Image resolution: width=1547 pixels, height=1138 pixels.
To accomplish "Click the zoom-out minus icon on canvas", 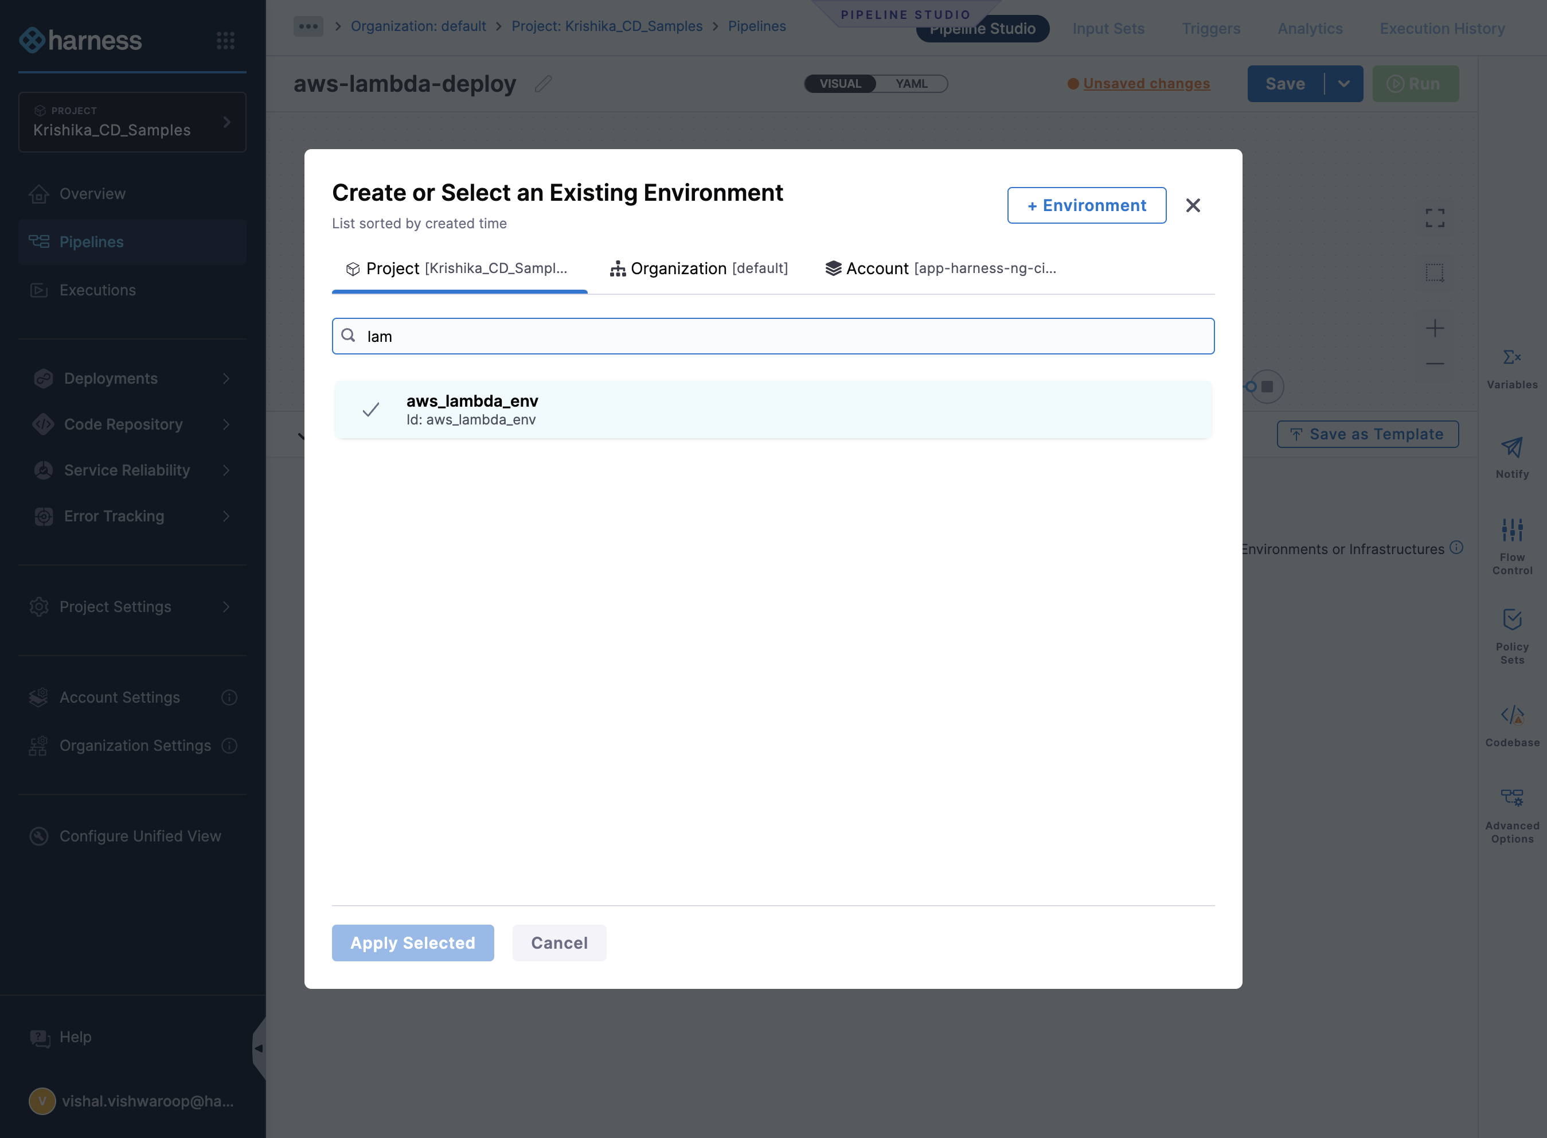I will tap(1435, 363).
